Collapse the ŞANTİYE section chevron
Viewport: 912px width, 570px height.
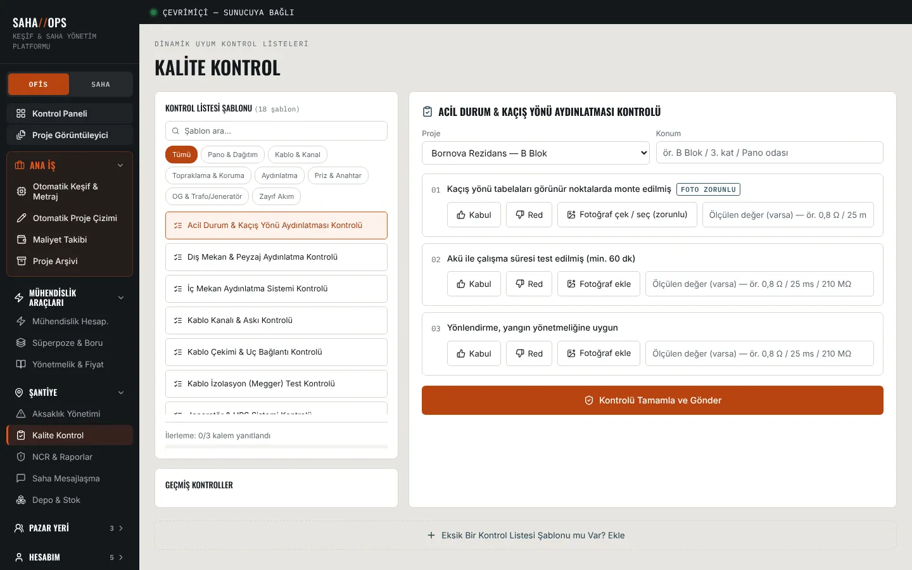point(121,393)
